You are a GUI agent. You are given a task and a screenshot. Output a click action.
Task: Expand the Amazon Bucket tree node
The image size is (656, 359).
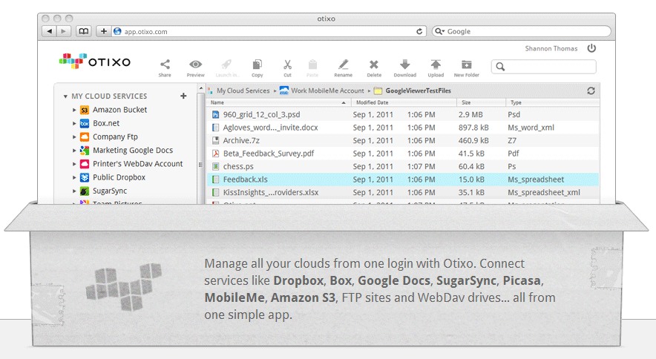tap(74, 110)
